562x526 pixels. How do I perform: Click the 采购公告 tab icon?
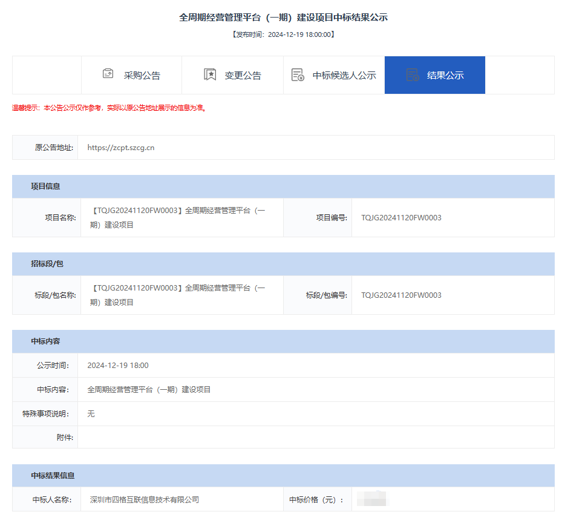click(x=108, y=74)
